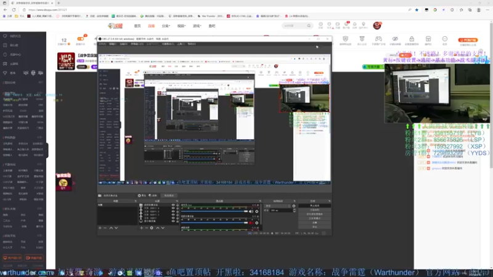
Task: Open source properties gear in the sources toolbar
Action: 152,228
